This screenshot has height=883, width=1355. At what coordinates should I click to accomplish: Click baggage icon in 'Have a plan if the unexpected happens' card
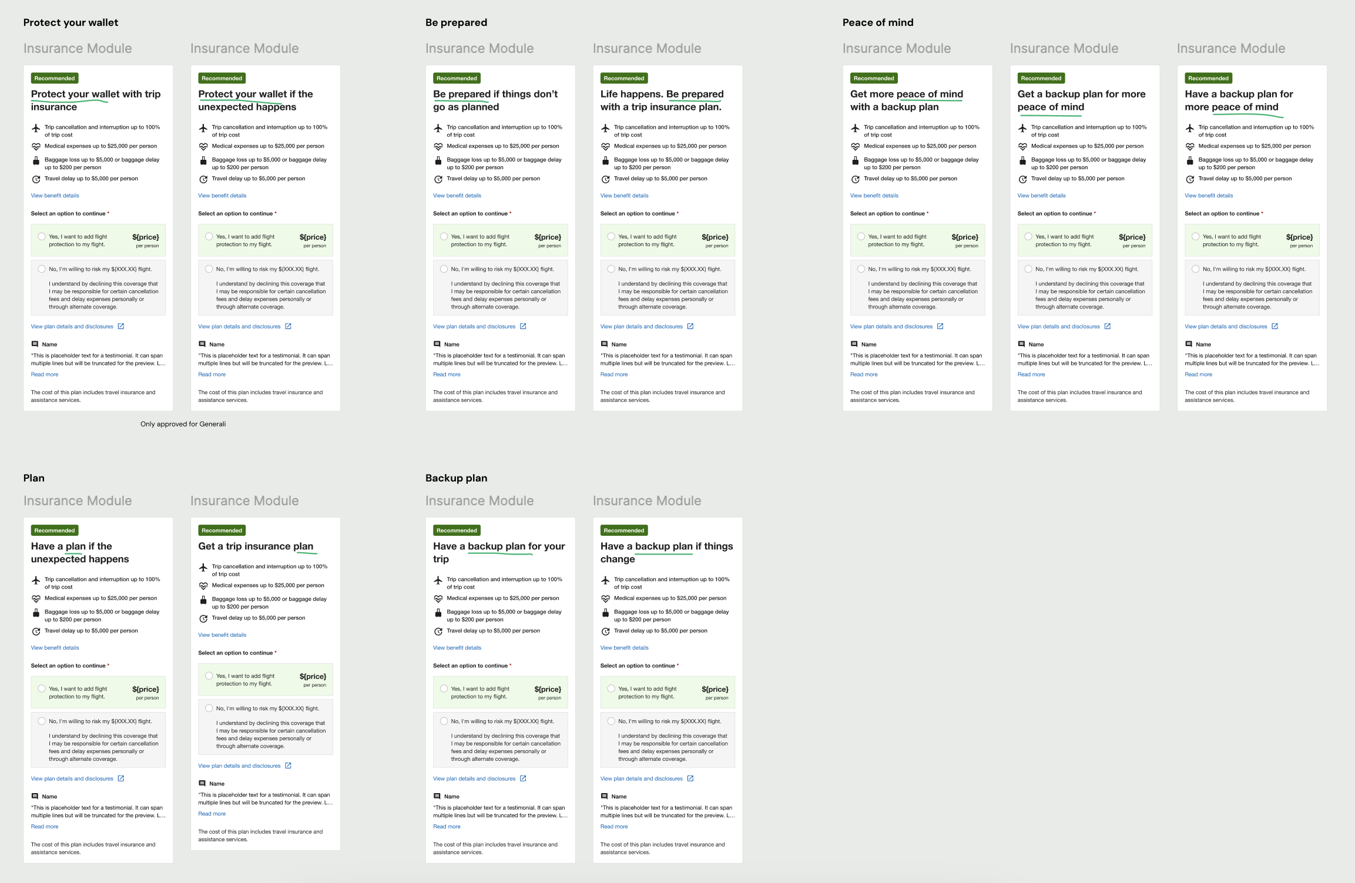coord(36,613)
